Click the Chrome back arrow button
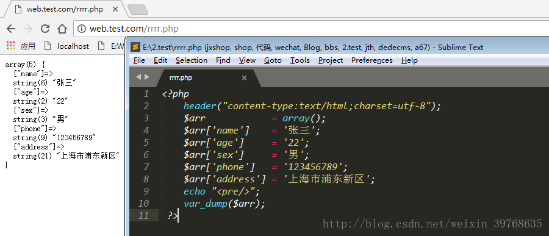549x236 pixels. [11, 29]
